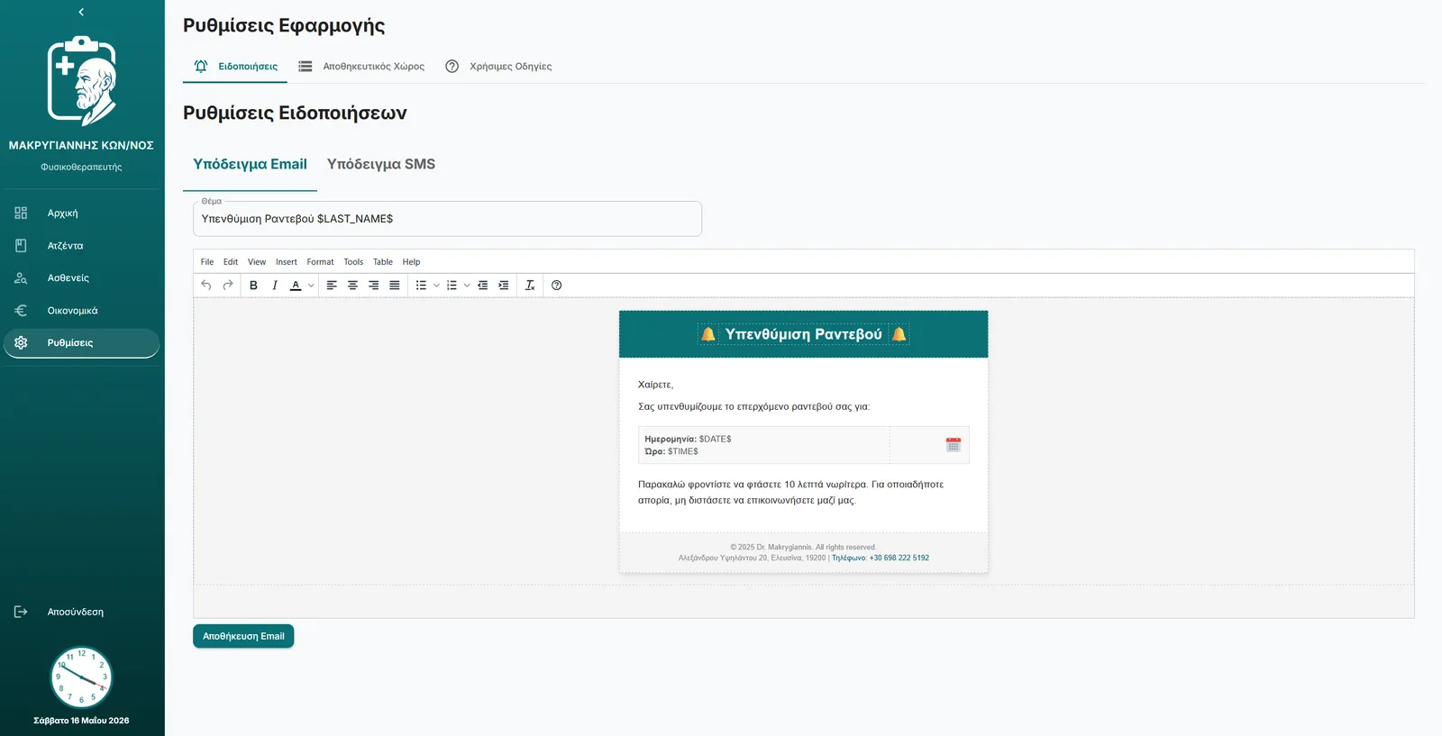The width and height of the screenshot is (1442, 736).
Task: Open the Help menu in the editor
Action: tap(411, 262)
